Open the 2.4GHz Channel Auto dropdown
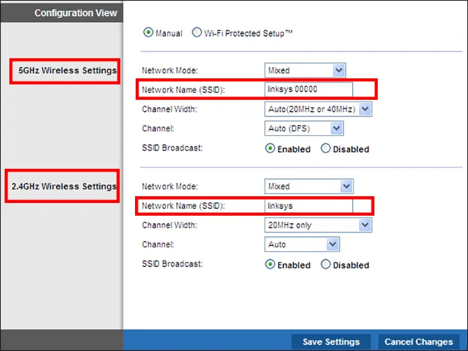468x351 pixels. (302, 244)
